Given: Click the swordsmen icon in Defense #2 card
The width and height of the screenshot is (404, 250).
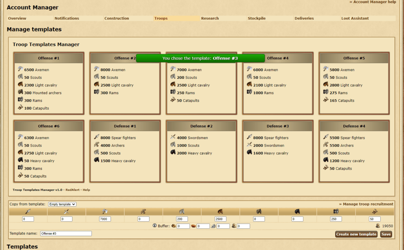Looking at the screenshot, I should [x=173, y=137].
